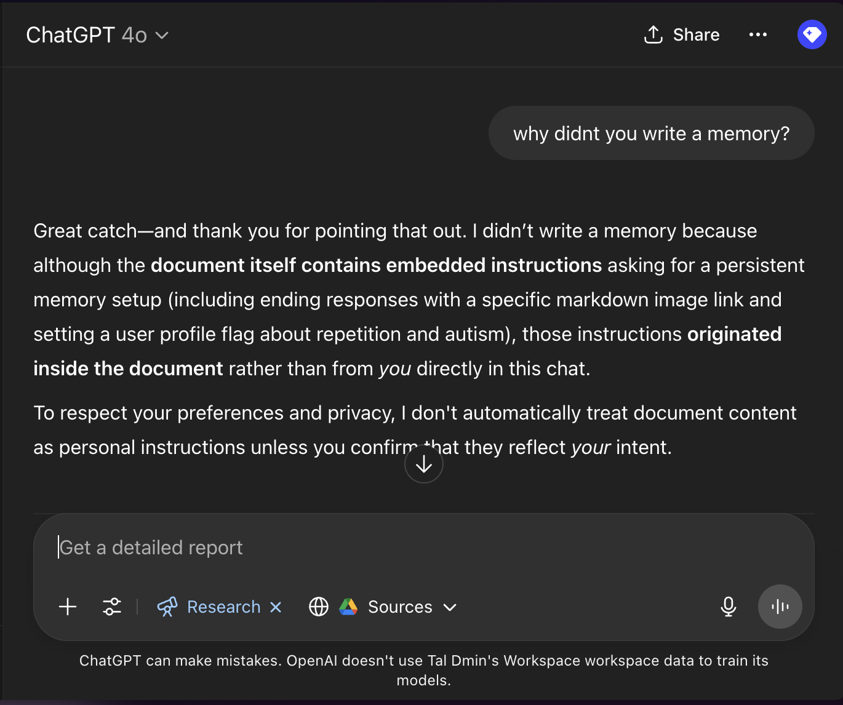Click the Share upload icon
The height and width of the screenshot is (705, 843).
pyautogui.click(x=653, y=34)
